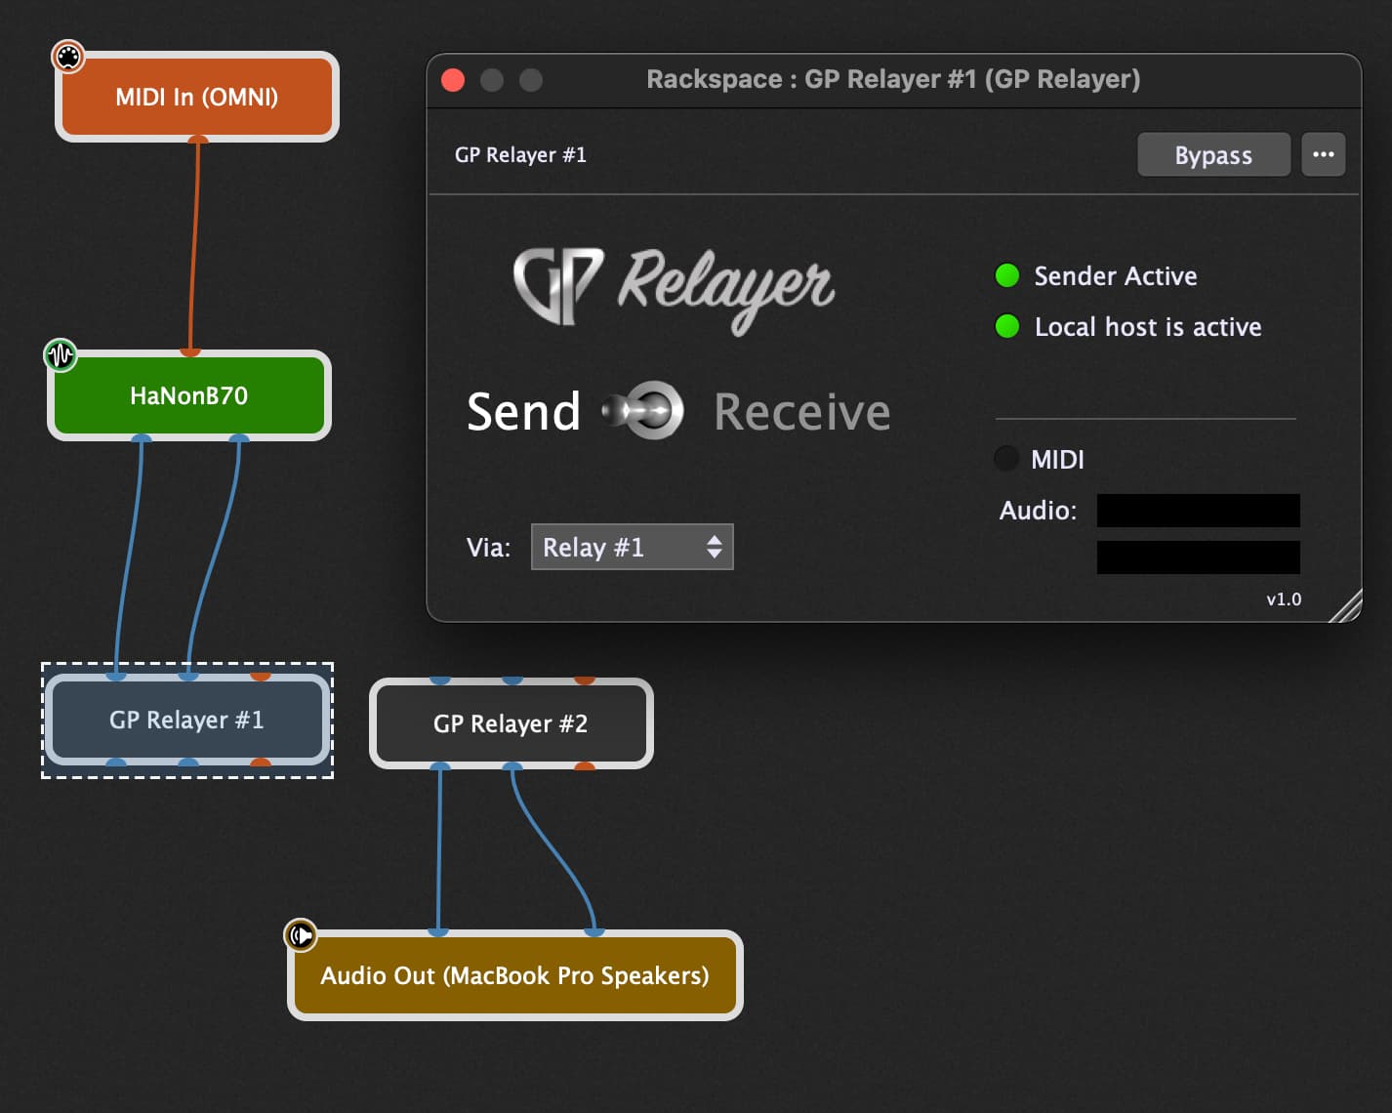This screenshot has width=1392, height=1113.
Task: Open the three-dots options menu
Action: coord(1323,155)
